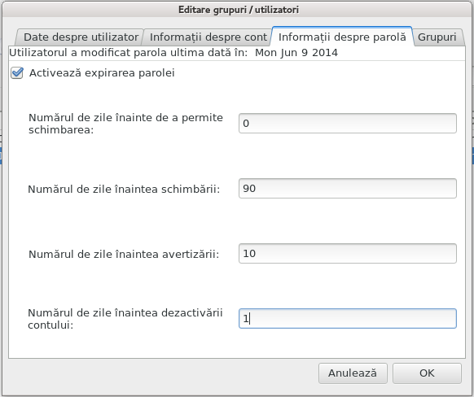The width and height of the screenshot is (474, 397).
Task: Focus the days before allowing change field
Action: [x=347, y=123]
